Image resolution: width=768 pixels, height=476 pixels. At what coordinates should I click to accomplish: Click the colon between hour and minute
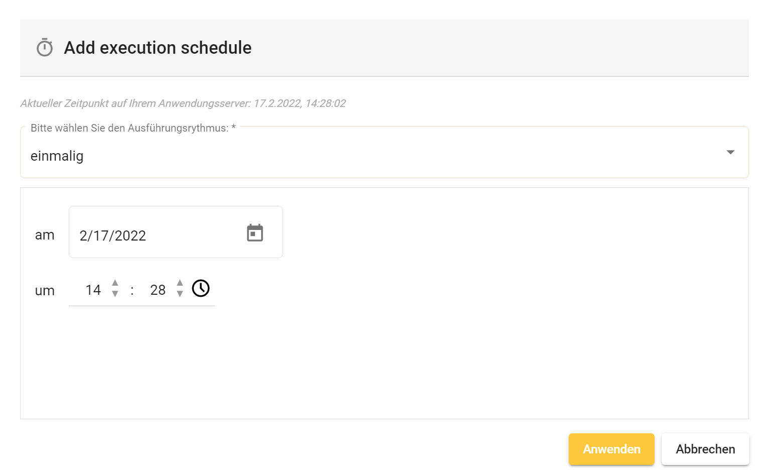[132, 290]
